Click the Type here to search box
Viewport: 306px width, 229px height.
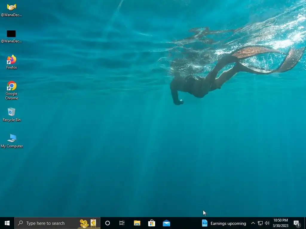point(57,223)
